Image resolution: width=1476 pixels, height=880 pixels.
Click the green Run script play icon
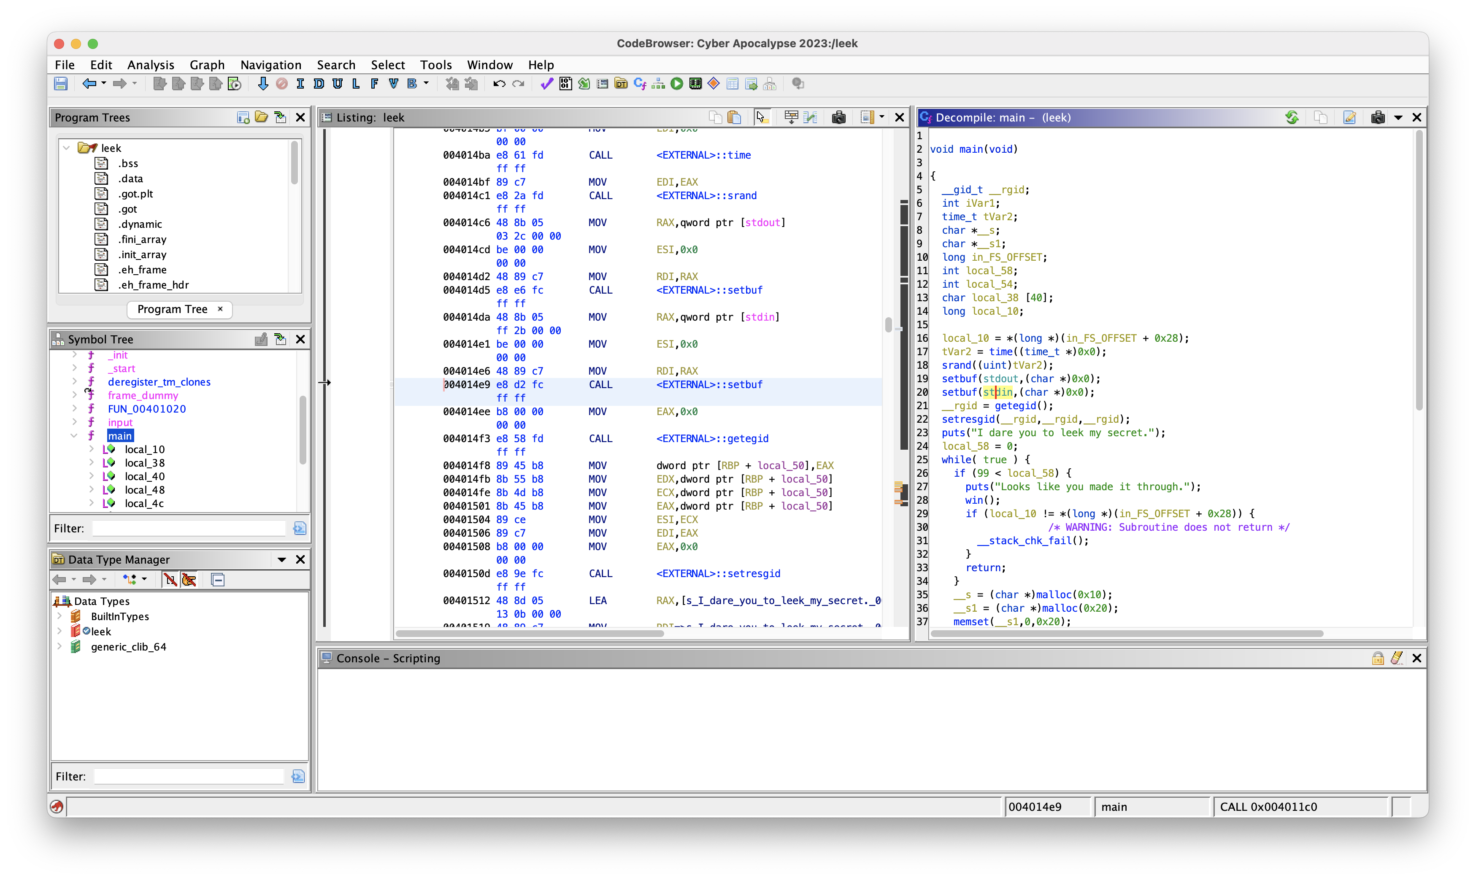coord(677,84)
